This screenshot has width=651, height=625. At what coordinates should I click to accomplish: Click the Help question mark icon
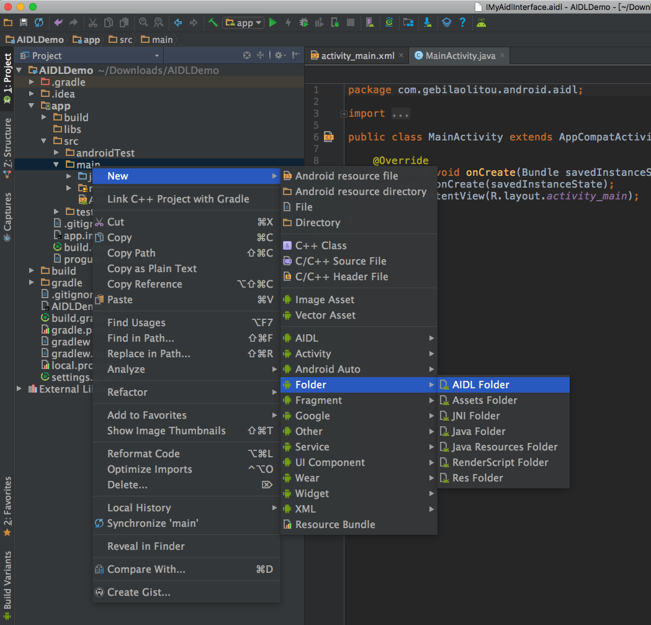pyautogui.click(x=462, y=22)
